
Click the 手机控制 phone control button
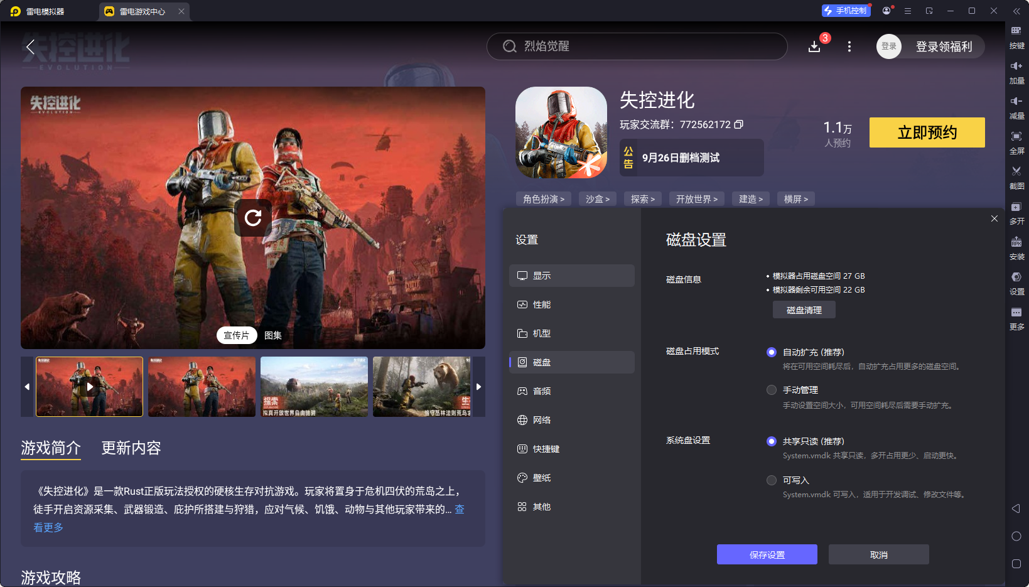846,10
